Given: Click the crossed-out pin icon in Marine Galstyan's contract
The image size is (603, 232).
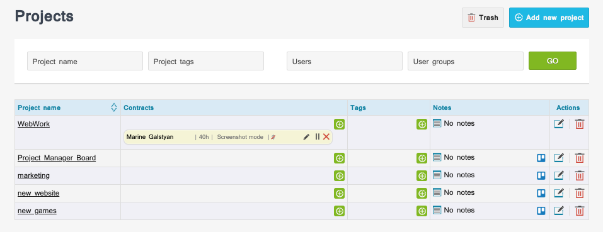Looking at the screenshot, I should click(273, 137).
